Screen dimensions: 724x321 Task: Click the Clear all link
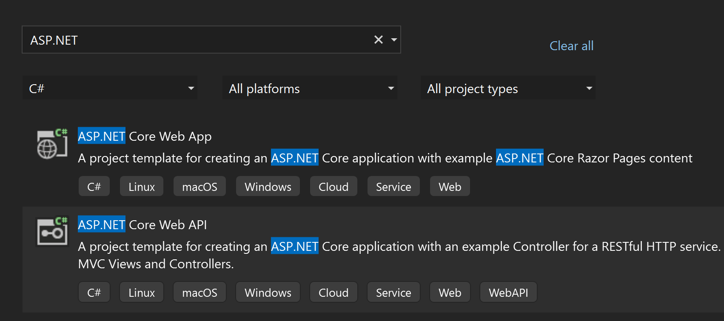[x=571, y=46]
